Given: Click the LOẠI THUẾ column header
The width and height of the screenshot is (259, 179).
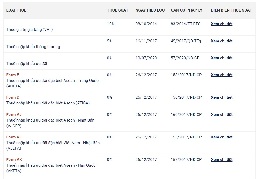Looking at the screenshot, I should point(16,10).
